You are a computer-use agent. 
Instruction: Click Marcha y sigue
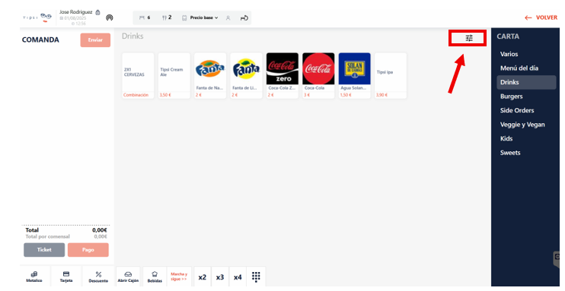point(179,277)
